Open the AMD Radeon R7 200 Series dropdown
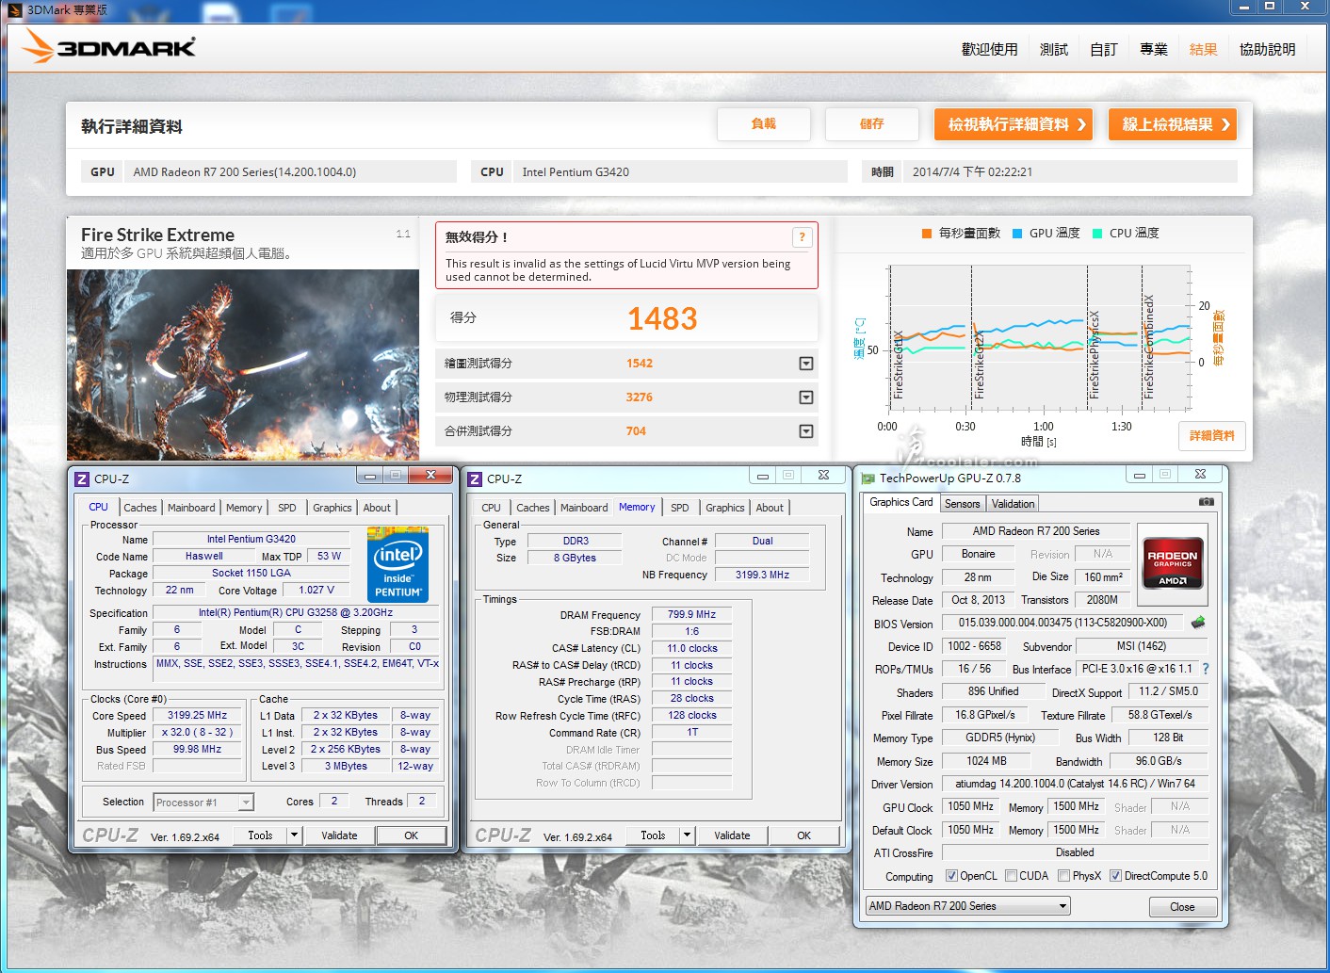This screenshot has width=1330, height=973. coord(968,906)
